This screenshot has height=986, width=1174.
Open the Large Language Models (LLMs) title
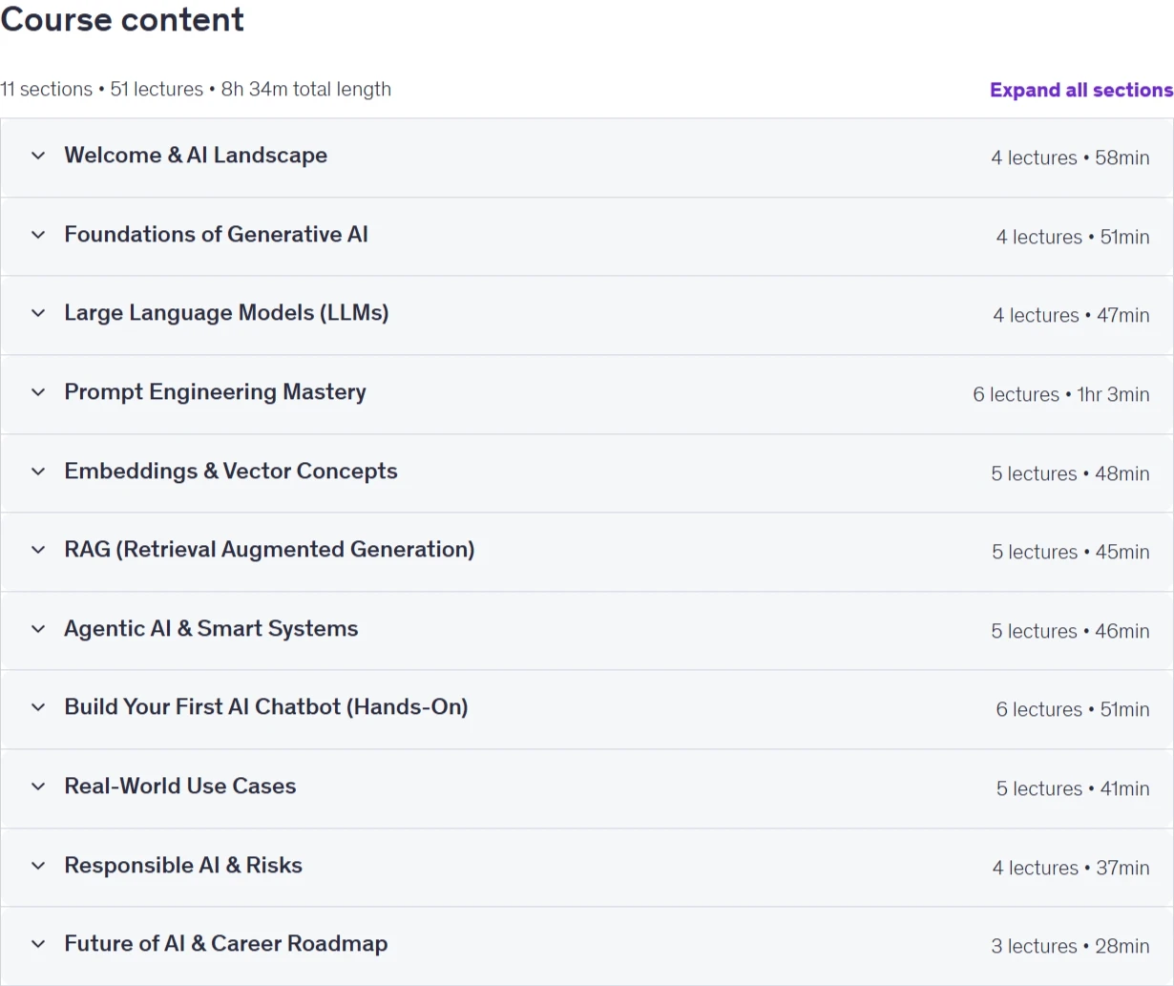(x=226, y=313)
